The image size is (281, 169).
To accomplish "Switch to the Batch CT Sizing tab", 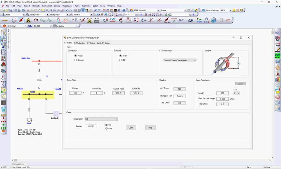I will (x=103, y=43).
